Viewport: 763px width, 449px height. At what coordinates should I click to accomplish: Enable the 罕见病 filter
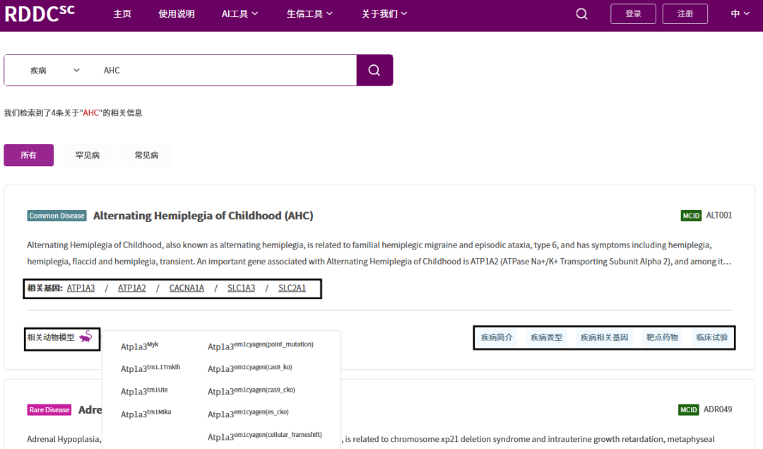pos(87,155)
